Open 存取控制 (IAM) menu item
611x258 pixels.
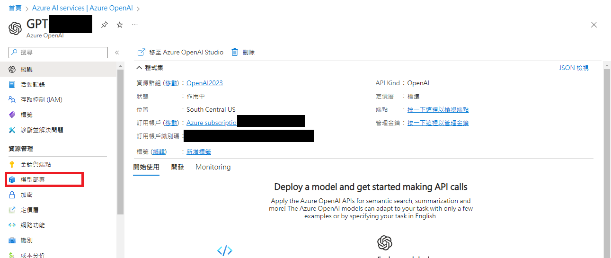(41, 99)
